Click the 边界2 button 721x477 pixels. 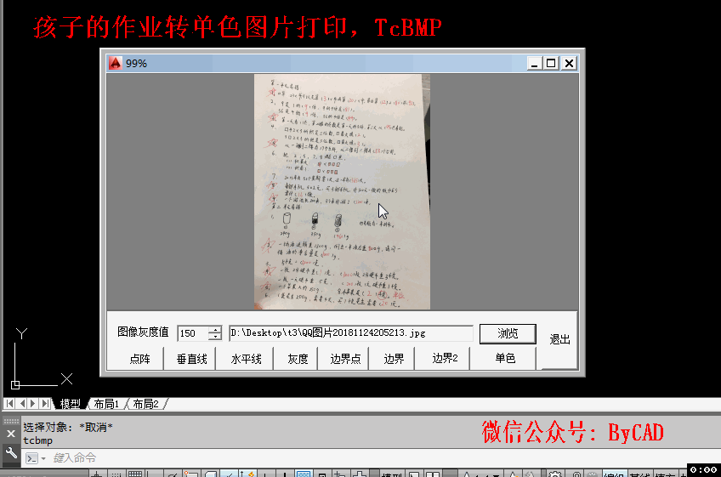[444, 358]
